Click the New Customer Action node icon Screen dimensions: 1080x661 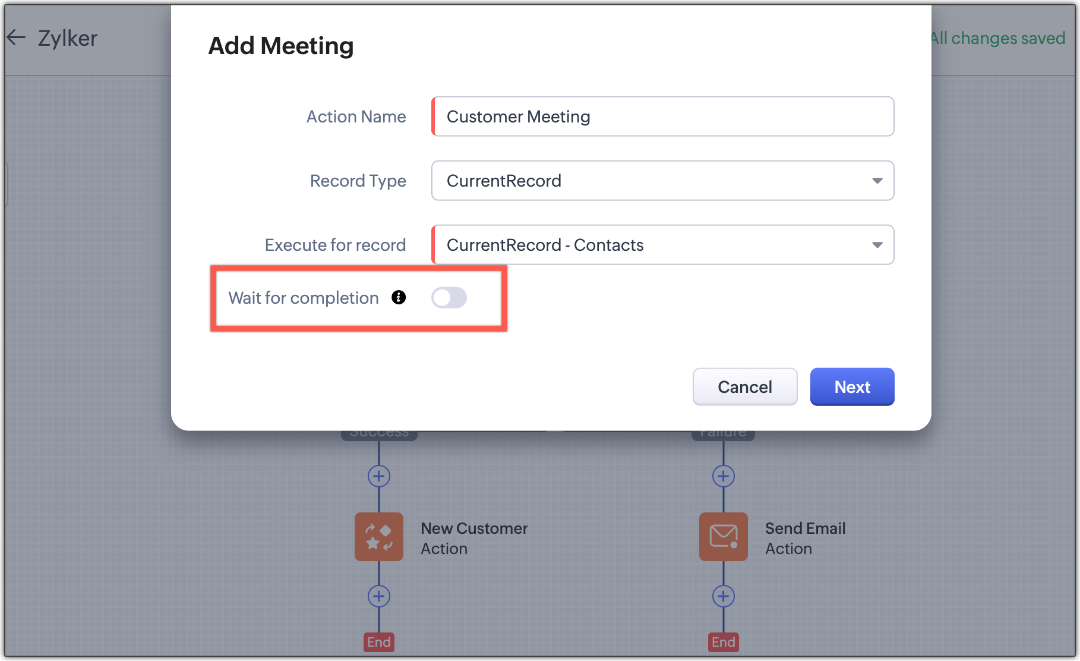(378, 537)
